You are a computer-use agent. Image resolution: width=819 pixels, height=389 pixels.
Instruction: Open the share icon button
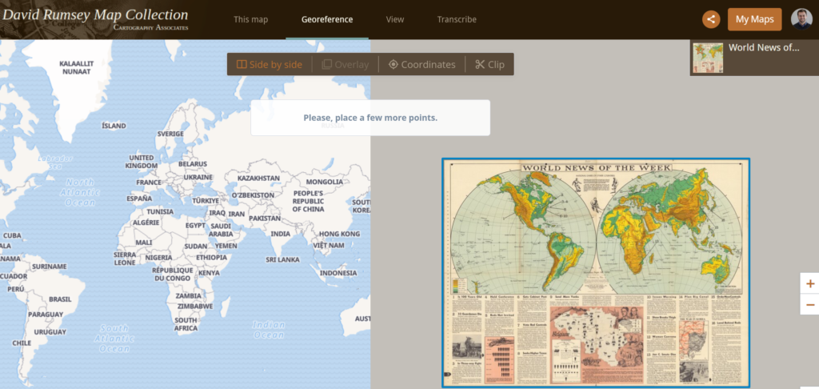(710, 19)
